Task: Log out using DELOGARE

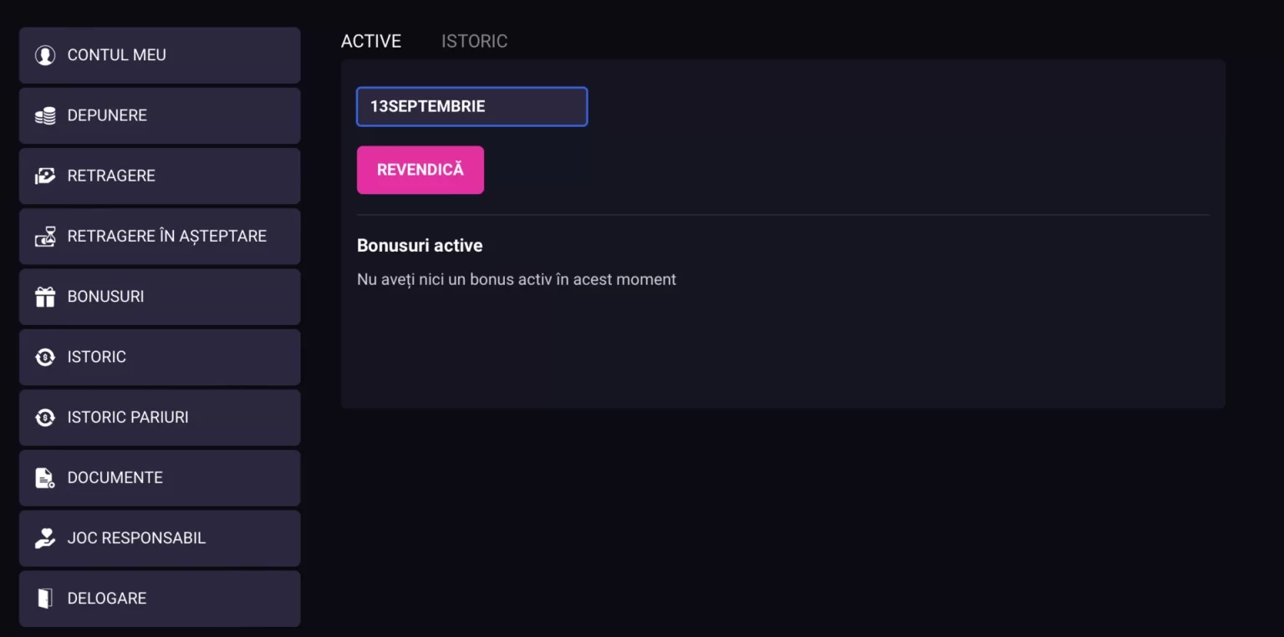Action: [x=160, y=599]
